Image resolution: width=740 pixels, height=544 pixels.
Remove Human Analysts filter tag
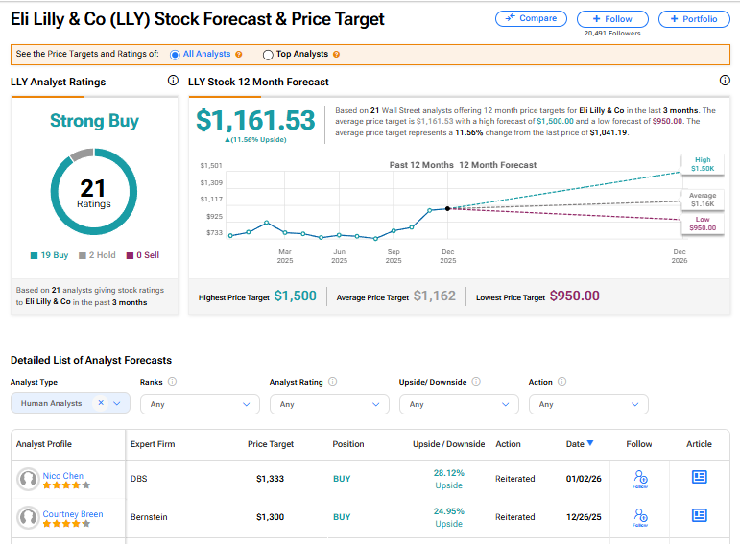coord(101,404)
